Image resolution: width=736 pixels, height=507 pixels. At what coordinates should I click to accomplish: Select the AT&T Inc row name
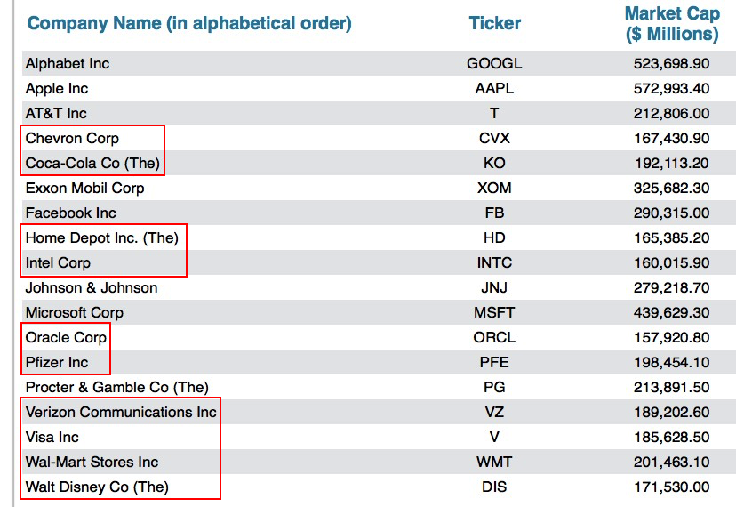coord(56,114)
